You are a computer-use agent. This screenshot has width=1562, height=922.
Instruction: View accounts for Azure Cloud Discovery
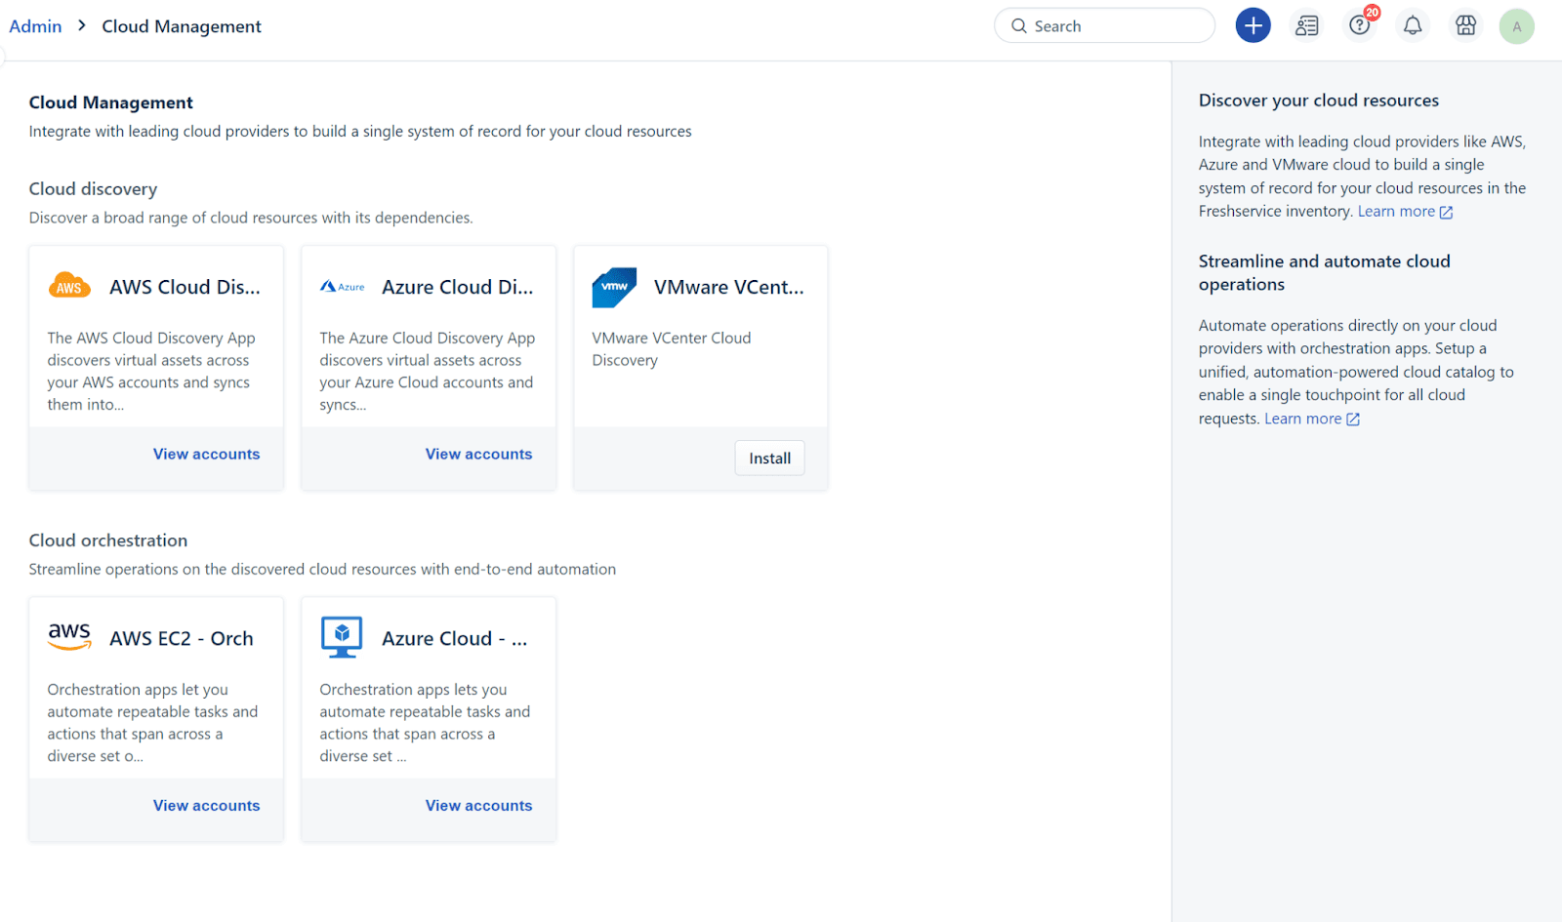(x=478, y=454)
